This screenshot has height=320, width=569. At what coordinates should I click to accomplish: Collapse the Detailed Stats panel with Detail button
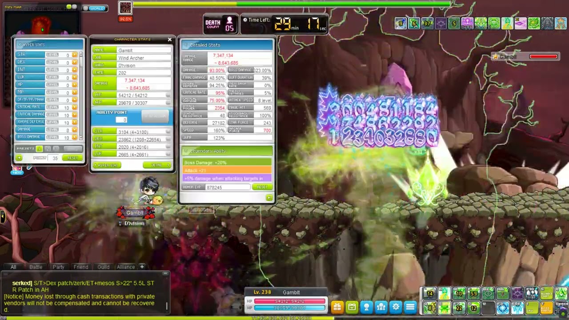click(157, 165)
